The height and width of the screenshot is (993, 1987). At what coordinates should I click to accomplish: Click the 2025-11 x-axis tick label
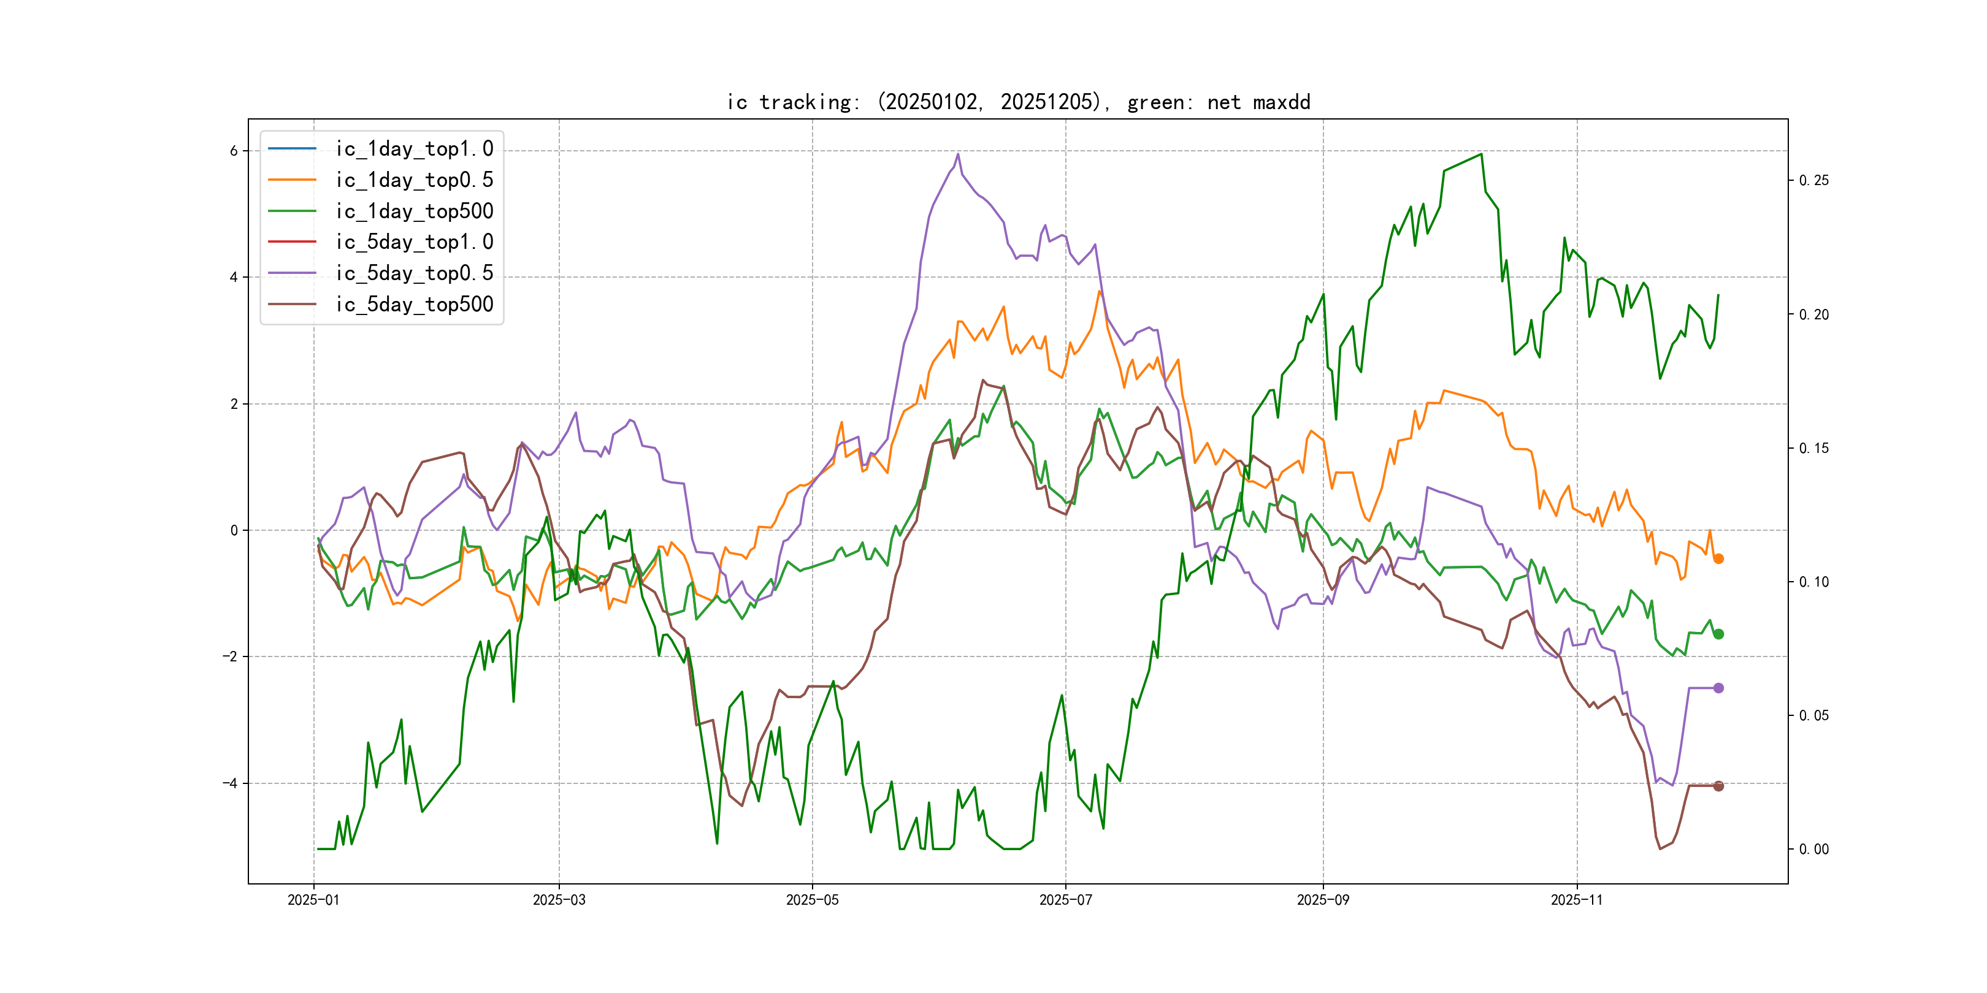[x=1576, y=900]
